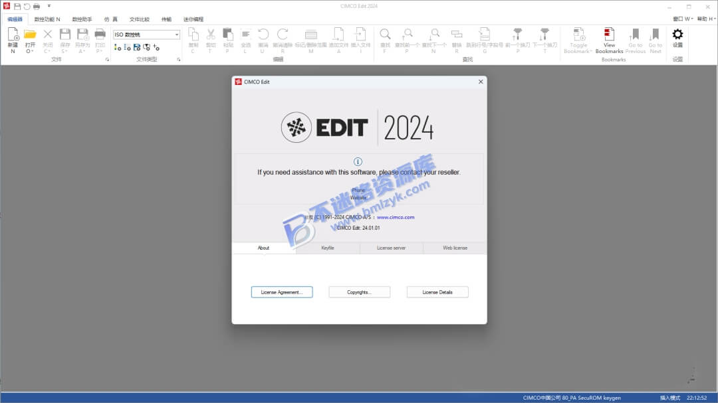718x403 pixels.
Task: Close the CIMCO Edit about dialog
Action: pyautogui.click(x=481, y=82)
